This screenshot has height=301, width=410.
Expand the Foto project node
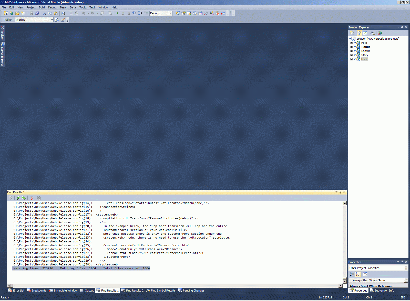click(351, 43)
